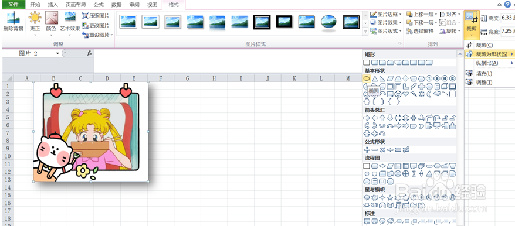Choose the isosceles triangle crop shape

tap(375, 78)
